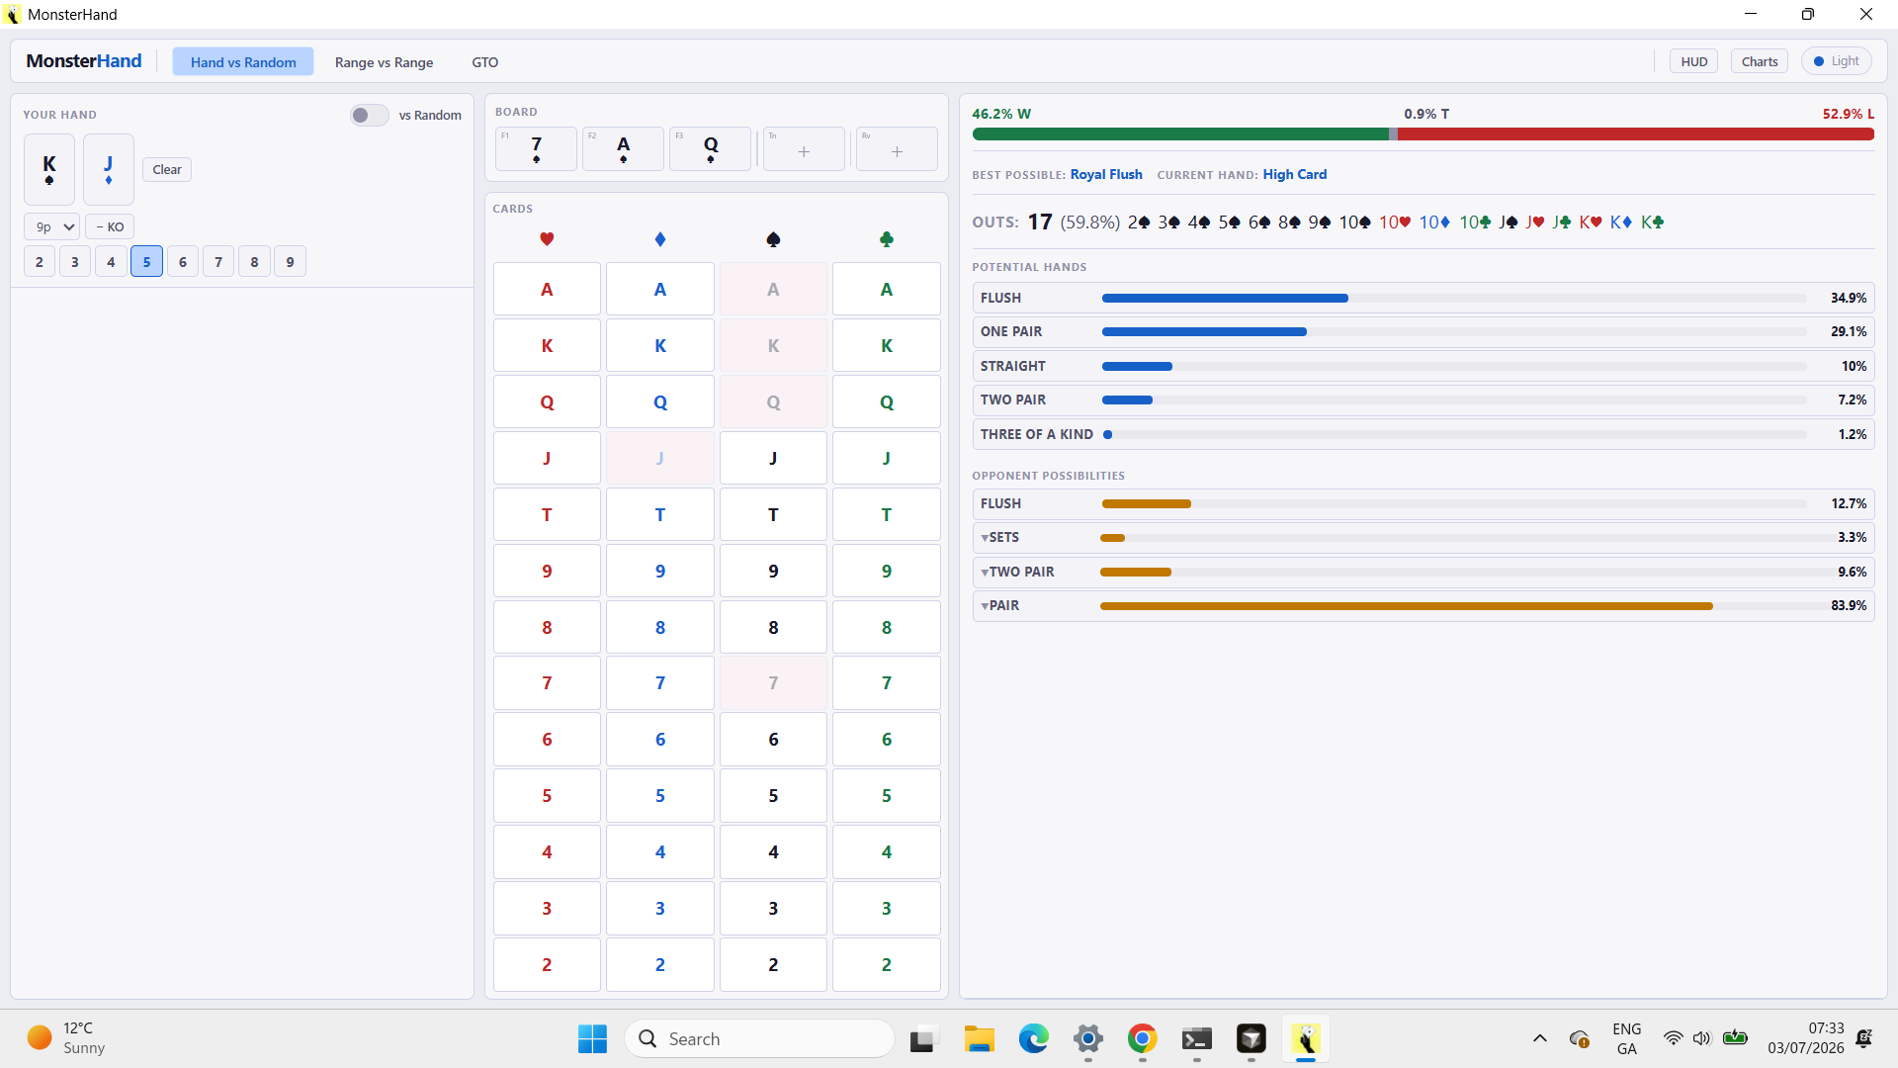Add a turn card with plus slot

point(804,149)
